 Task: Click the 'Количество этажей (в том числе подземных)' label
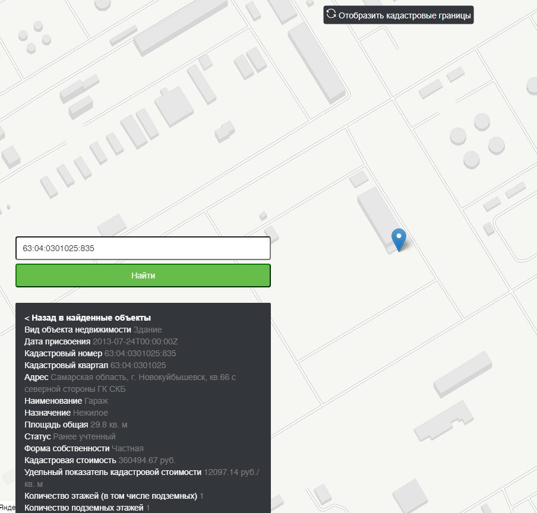(x=110, y=496)
